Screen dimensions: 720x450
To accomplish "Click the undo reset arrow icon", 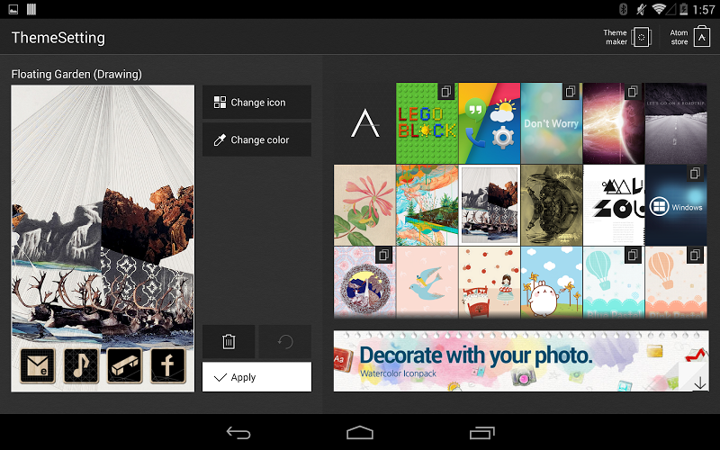I will [285, 342].
